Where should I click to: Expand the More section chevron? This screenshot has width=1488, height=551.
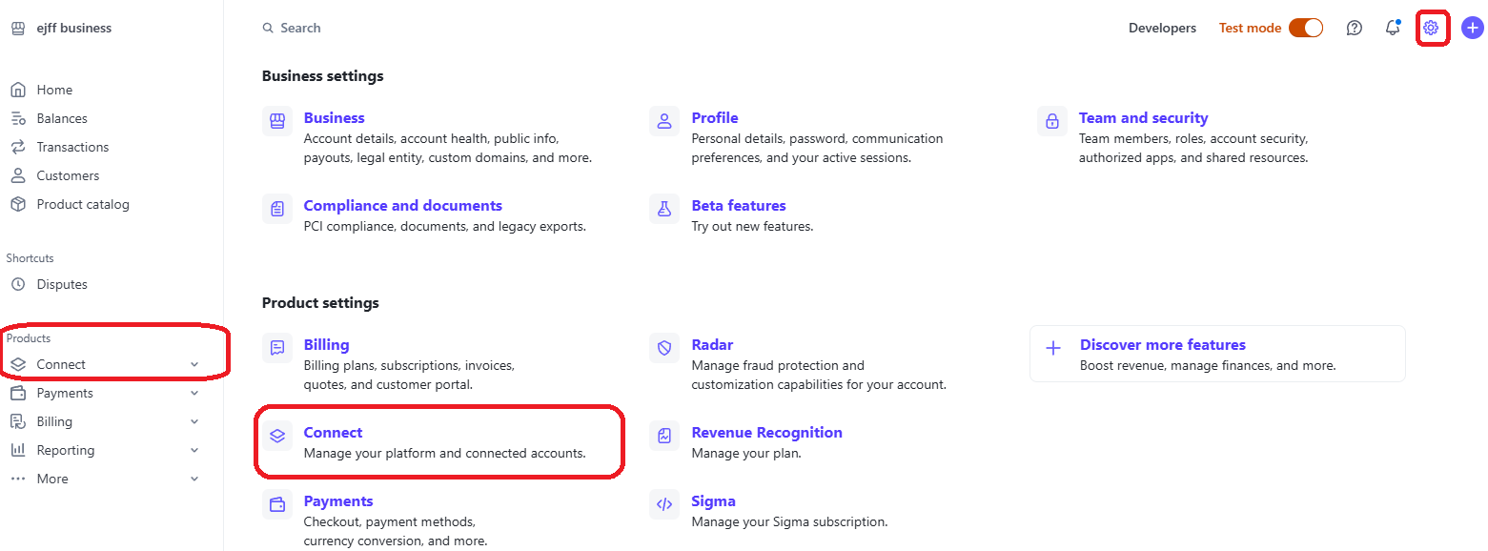(x=194, y=479)
